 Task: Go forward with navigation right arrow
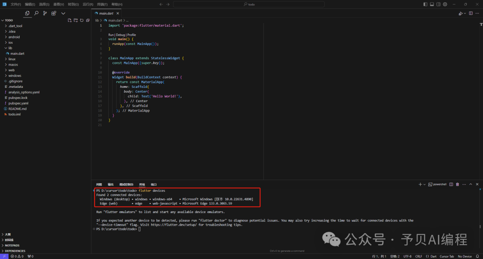tap(168, 4)
